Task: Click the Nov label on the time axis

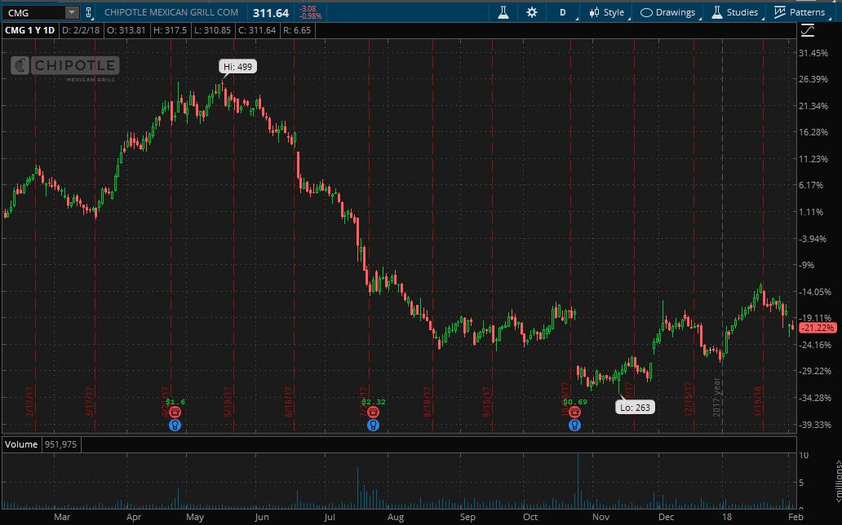Action: [600, 517]
